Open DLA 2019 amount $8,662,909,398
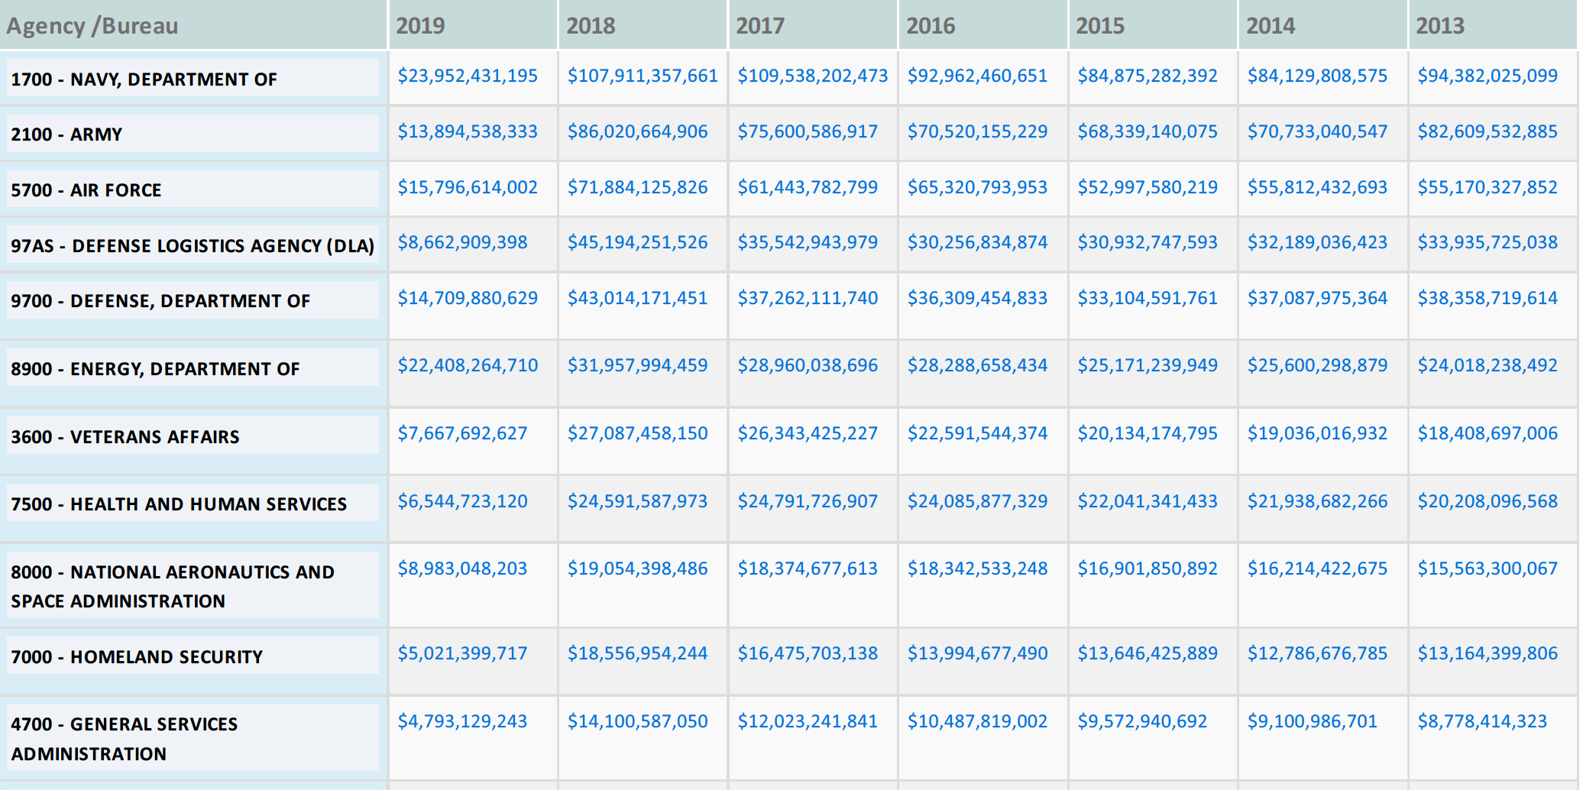 [x=462, y=242]
